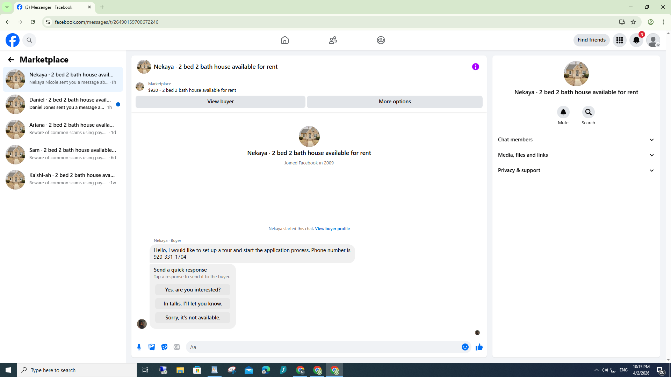Viewport: 671px width, 377px height.
Task: Open Mail app from taskbar
Action: (249, 370)
